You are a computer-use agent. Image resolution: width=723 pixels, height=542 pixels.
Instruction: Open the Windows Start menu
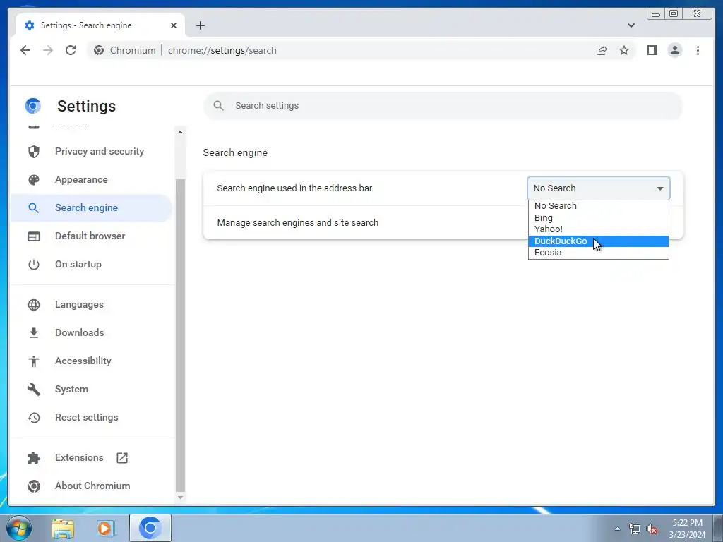pyautogui.click(x=18, y=528)
